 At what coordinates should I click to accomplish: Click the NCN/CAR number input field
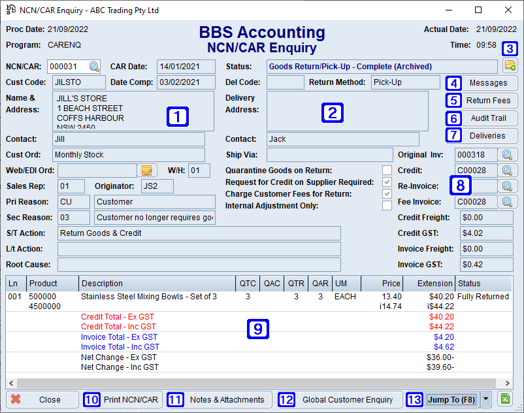pos(67,67)
